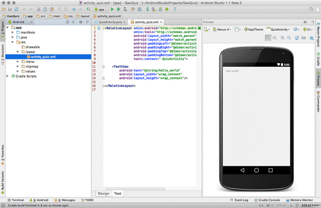Viewport: 321px width, 208px height.
Task: Open Project panel gear settings
Action: [81, 22]
